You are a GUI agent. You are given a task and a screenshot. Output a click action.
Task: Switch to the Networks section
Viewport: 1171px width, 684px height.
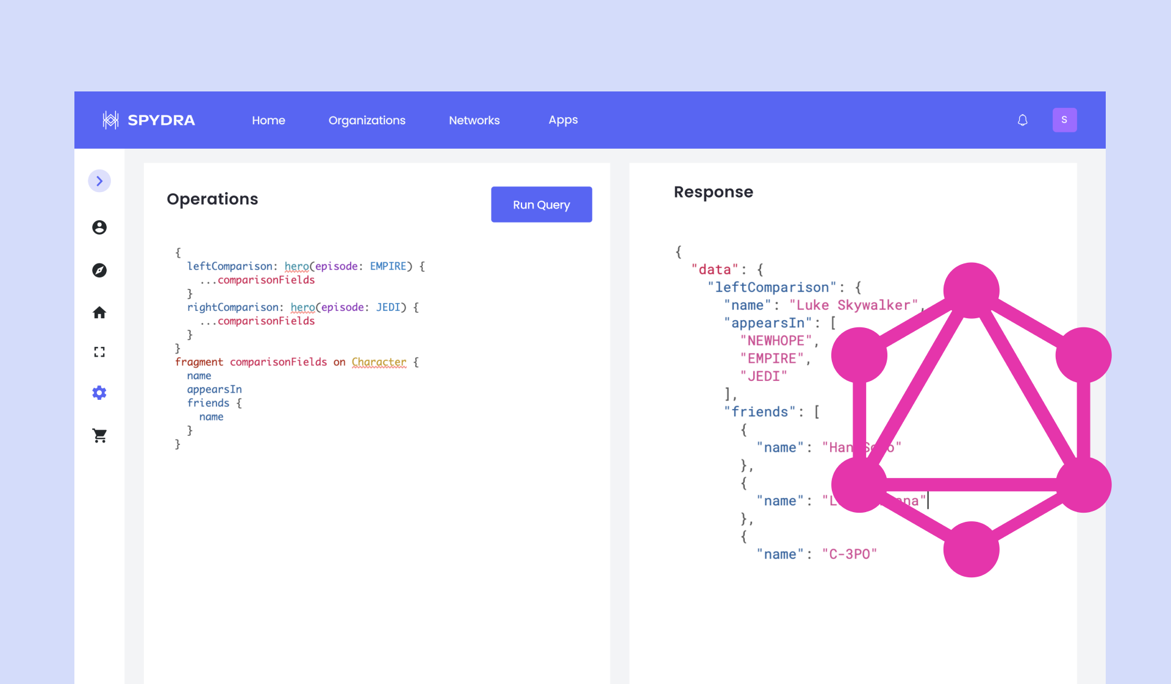(474, 120)
